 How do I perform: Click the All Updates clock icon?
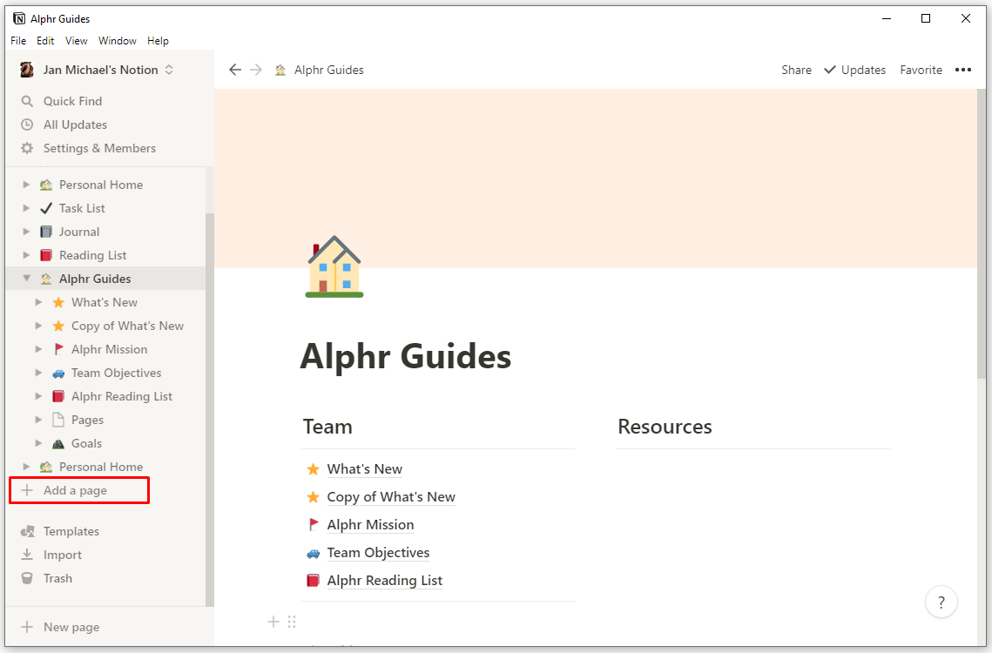click(x=27, y=125)
